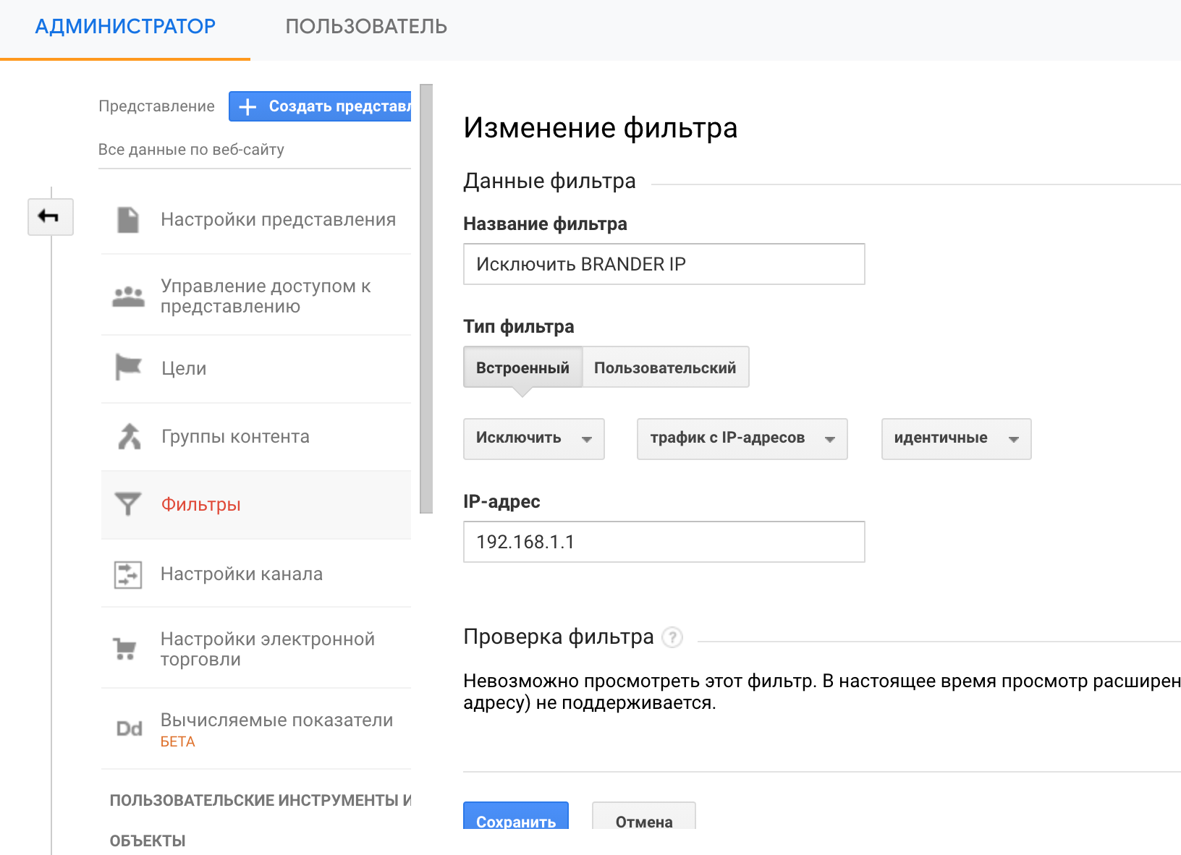Click the channel settings icon
The height and width of the screenshot is (855, 1181).
[x=128, y=574]
